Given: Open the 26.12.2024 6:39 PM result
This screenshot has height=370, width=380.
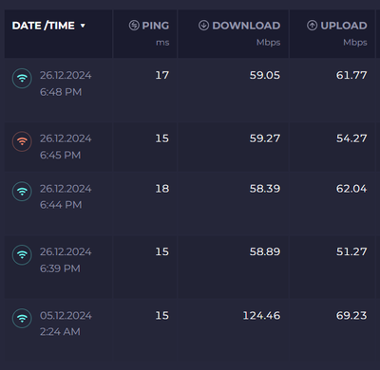Looking at the screenshot, I should click(x=190, y=267).
